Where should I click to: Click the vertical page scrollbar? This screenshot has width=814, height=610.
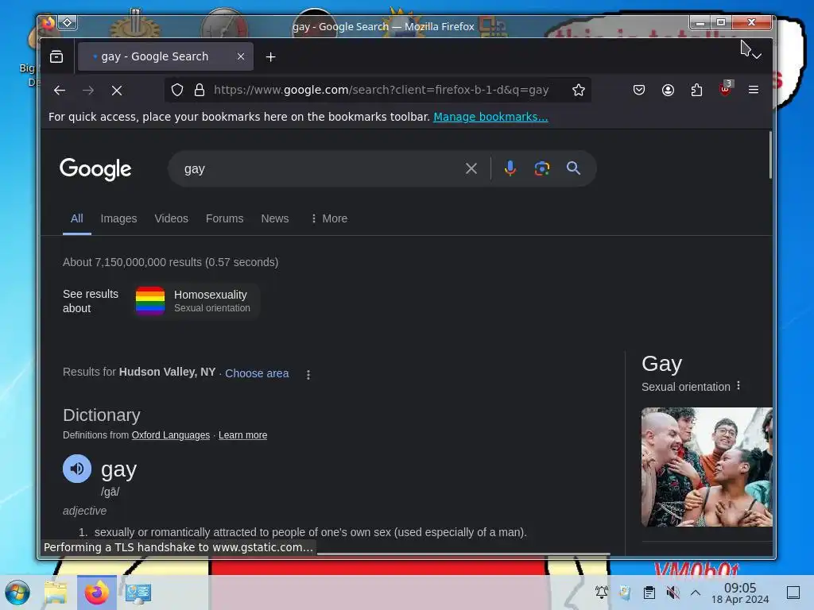click(770, 155)
